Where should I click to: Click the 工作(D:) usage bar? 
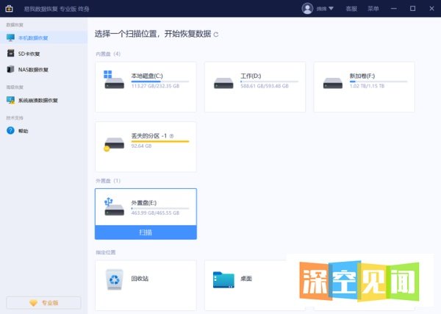(x=269, y=82)
